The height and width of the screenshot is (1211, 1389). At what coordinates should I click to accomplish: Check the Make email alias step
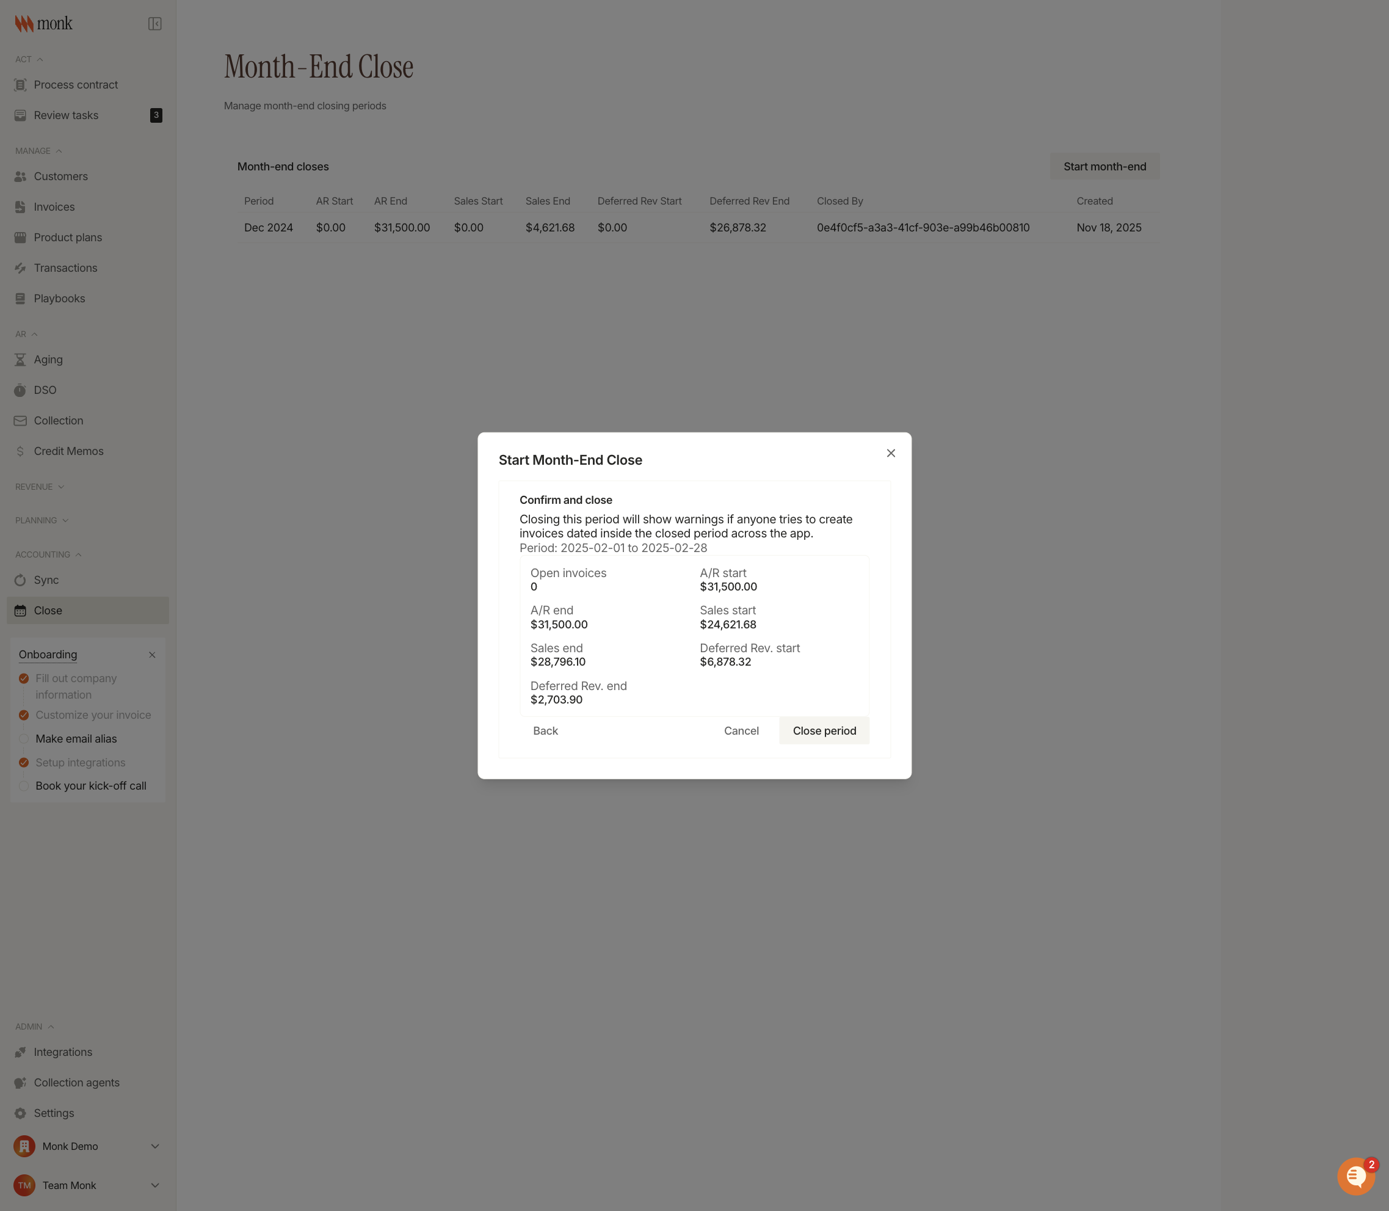(x=24, y=738)
